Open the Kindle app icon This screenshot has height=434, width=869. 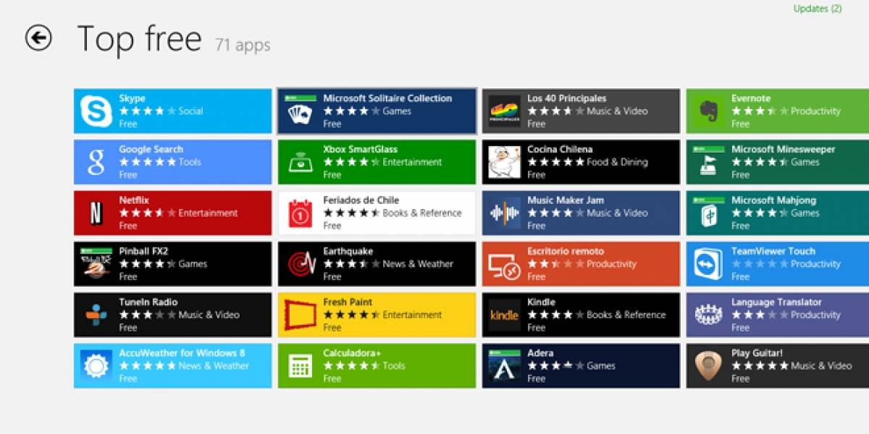pyautogui.click(x=504, y=315)
